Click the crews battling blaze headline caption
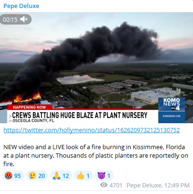The image size is (193, 194). pos(80,115)
